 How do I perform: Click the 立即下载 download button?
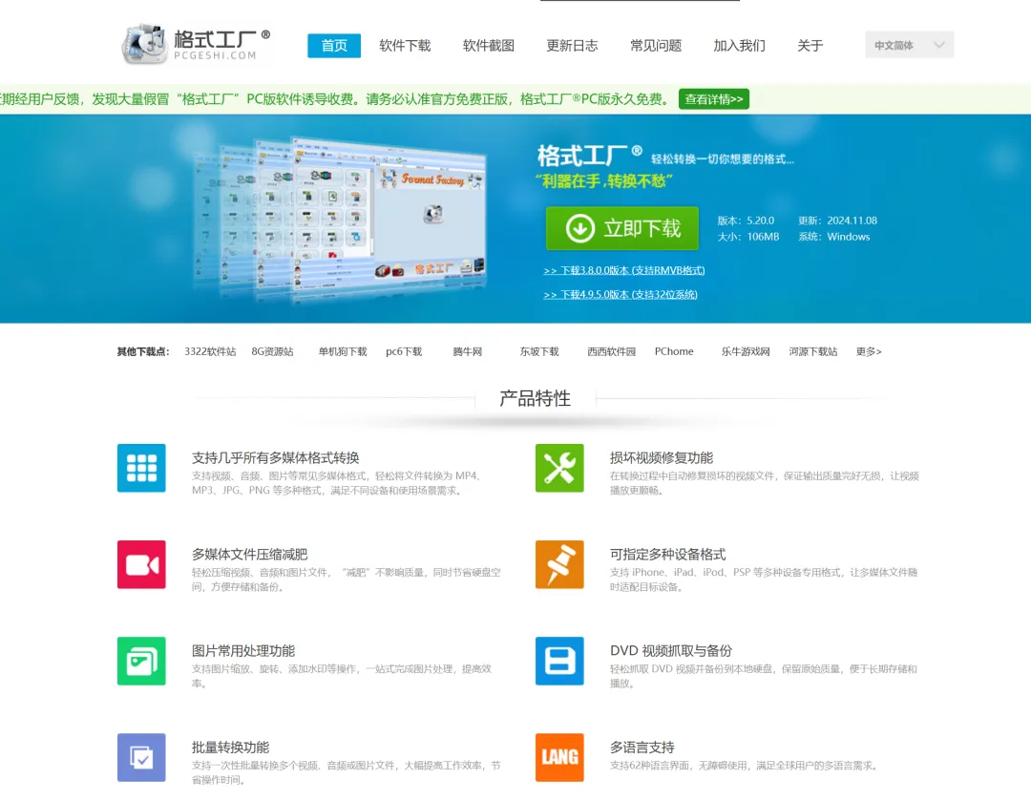[622, 228]
